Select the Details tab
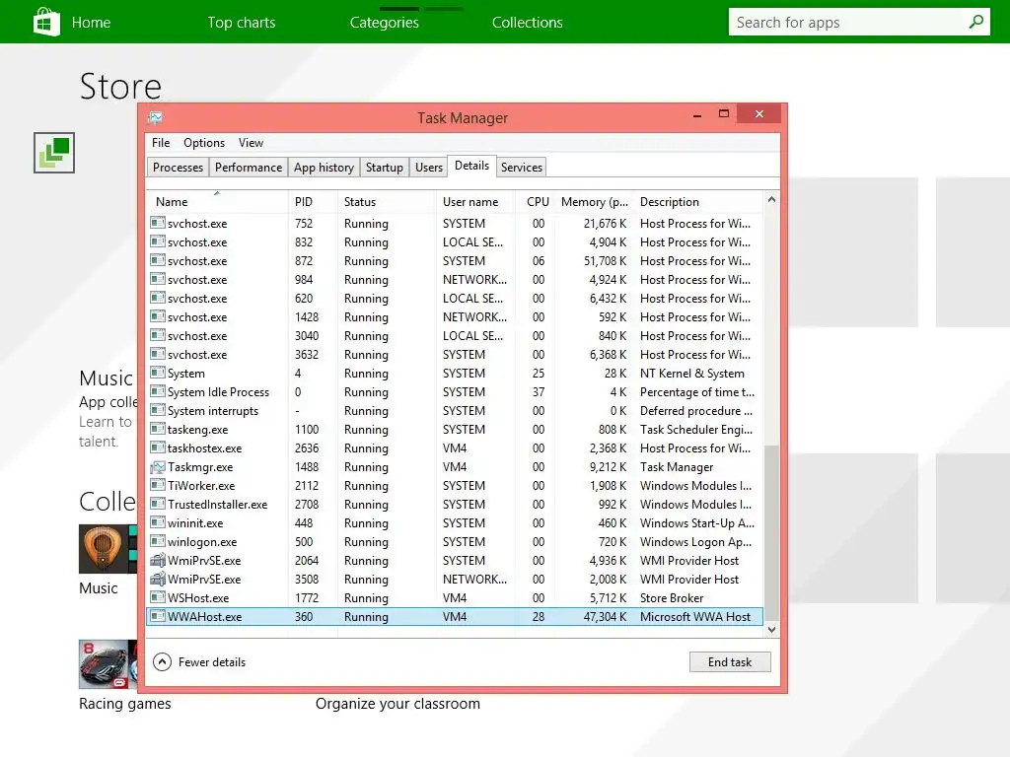 472,166
